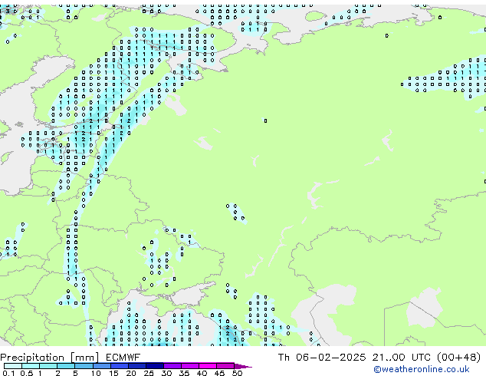Click the '25' legend value label
Screen dimensions: 486x376
point(149,373)
